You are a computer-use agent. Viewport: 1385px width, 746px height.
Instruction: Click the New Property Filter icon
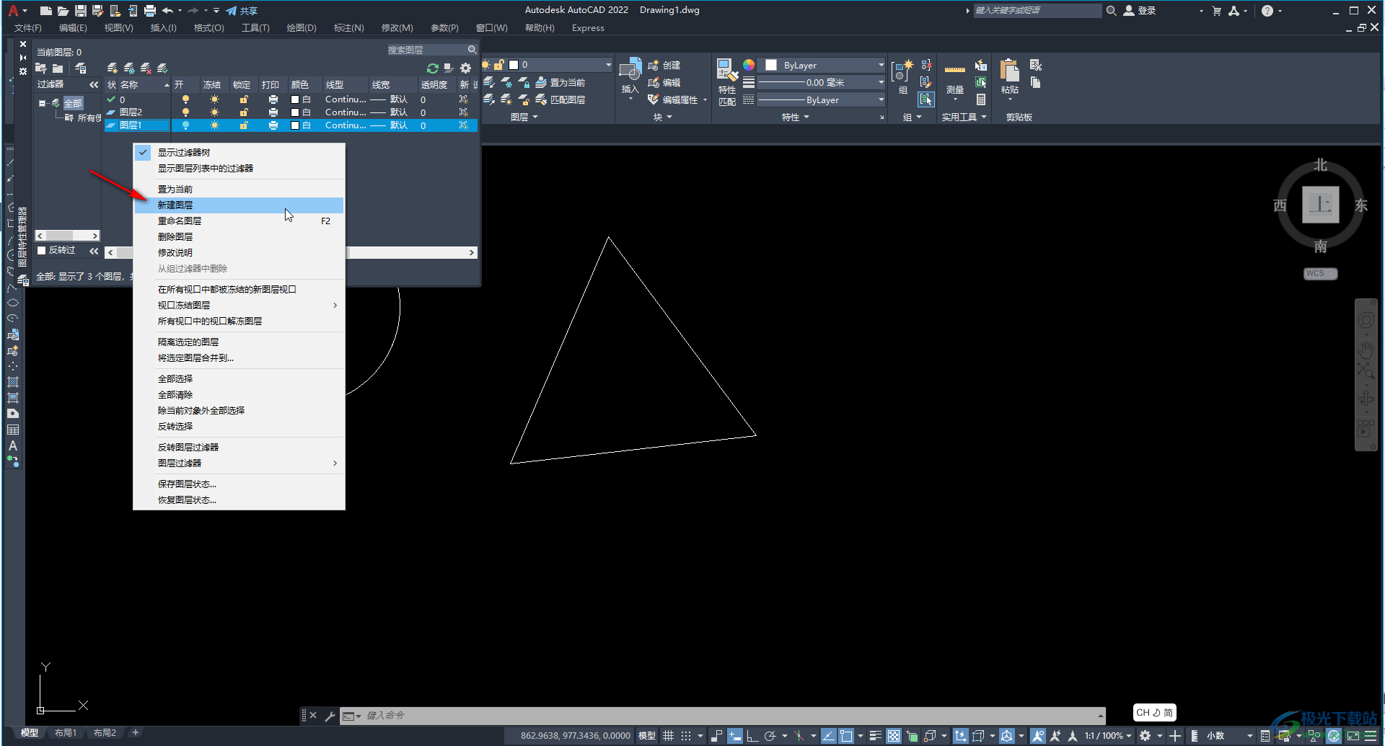(x=41, y=68)
